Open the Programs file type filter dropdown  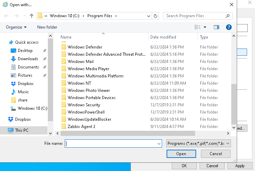tap(199, 143)
